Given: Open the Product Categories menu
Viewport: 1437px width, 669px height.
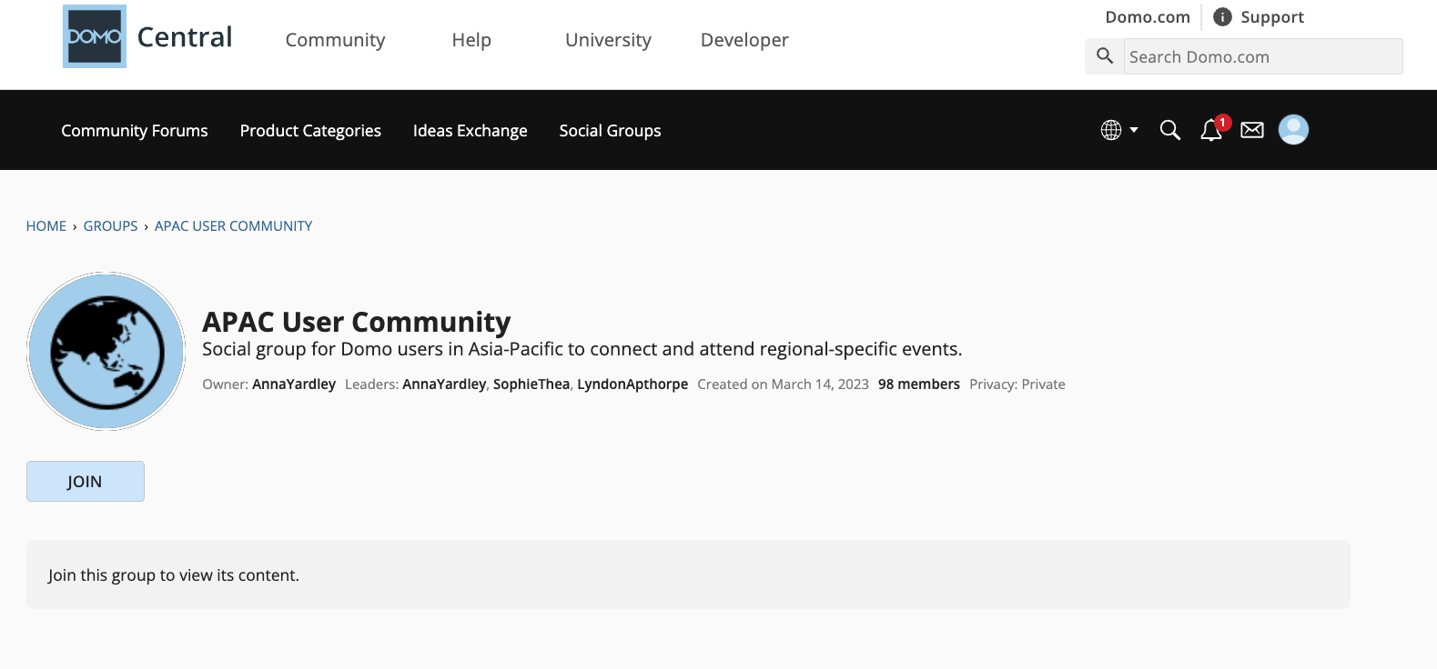Looking at the screenshot, I should (310, 131).
